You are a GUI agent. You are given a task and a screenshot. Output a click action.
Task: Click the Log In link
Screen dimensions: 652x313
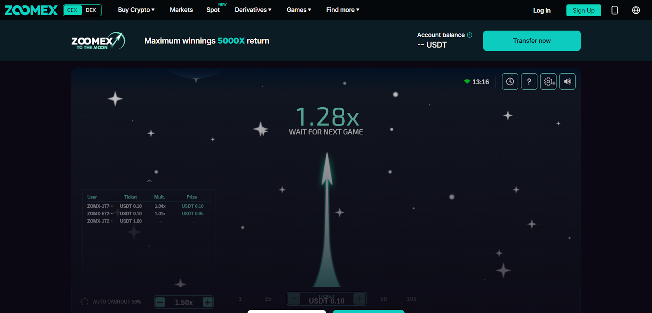(542, 10)
